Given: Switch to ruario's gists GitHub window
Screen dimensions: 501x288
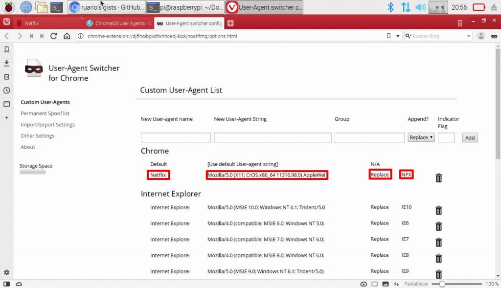Looking at the screenshot, I should click(107, 7).
